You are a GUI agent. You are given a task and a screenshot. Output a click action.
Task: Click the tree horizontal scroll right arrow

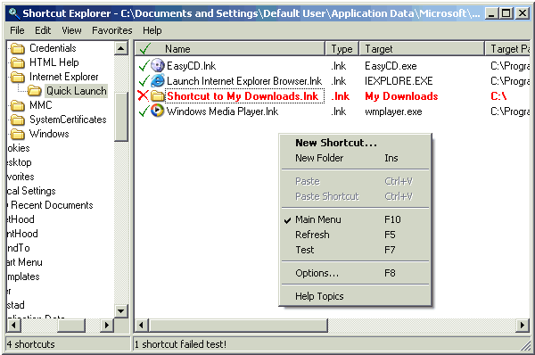(107, 325)
